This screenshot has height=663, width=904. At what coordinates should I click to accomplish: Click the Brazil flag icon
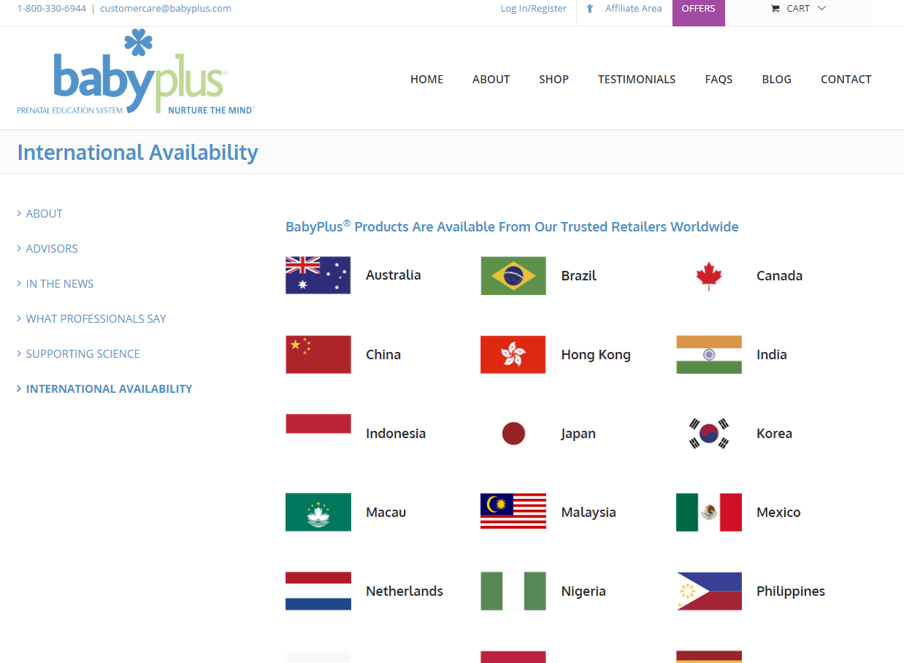coord(513,275)
